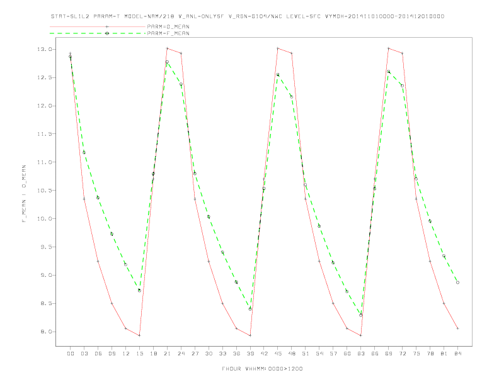Click the O_MEAN plus marker at hour 84
This screenshot has height=385, width=499.
[x=457, y=328]
